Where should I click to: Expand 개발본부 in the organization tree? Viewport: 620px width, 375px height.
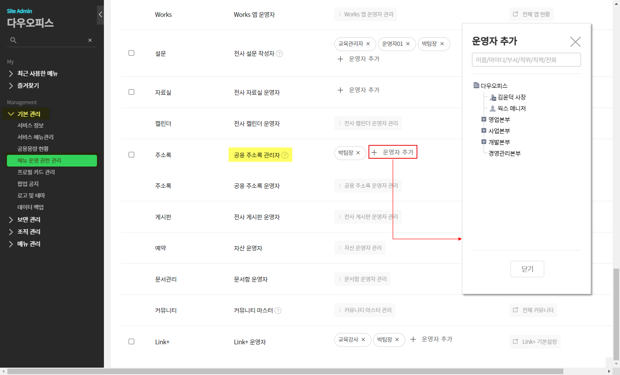[x=484, y=142]
